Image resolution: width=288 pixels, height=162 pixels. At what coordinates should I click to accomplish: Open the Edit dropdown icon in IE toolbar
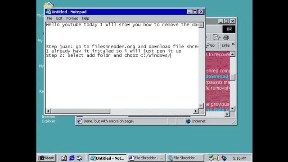[x=216, y=37]
